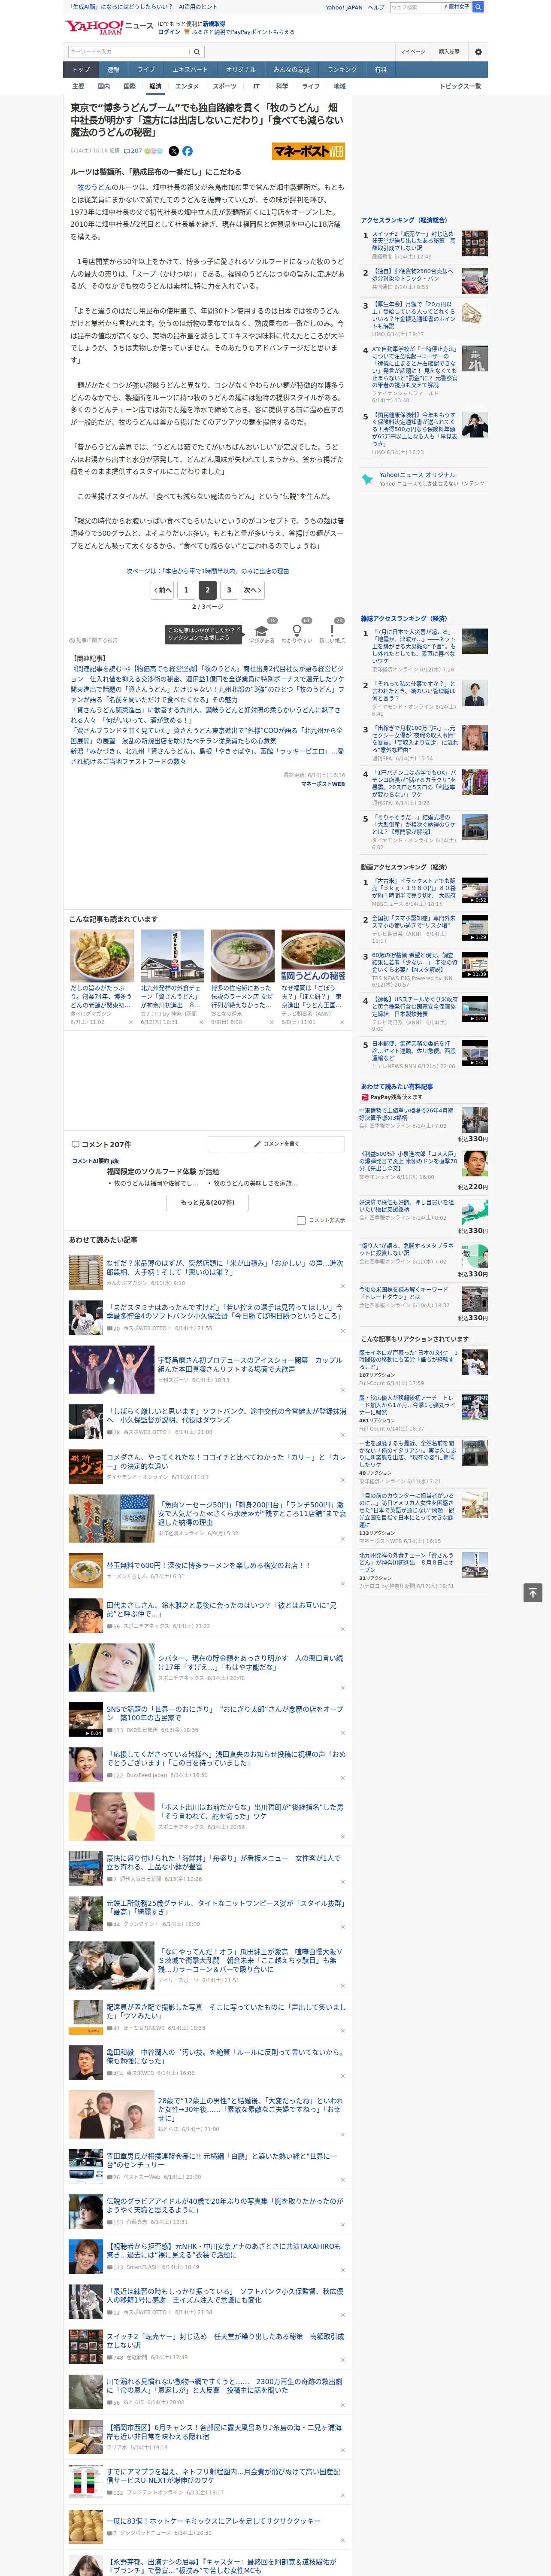The width and height of the screenshot is (551, 2576).
Task: Click the 前へ previous page button
Action: tap(162, 590)
